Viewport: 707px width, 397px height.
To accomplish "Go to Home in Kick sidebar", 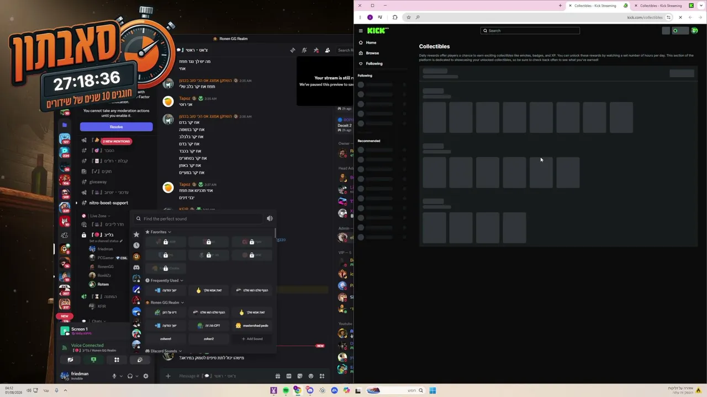I will pos(371,42).
